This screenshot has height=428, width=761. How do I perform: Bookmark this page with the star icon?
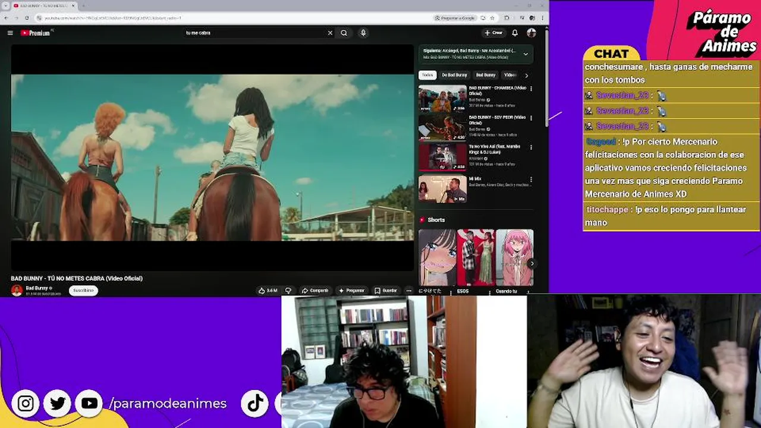[x=492, y=18]
